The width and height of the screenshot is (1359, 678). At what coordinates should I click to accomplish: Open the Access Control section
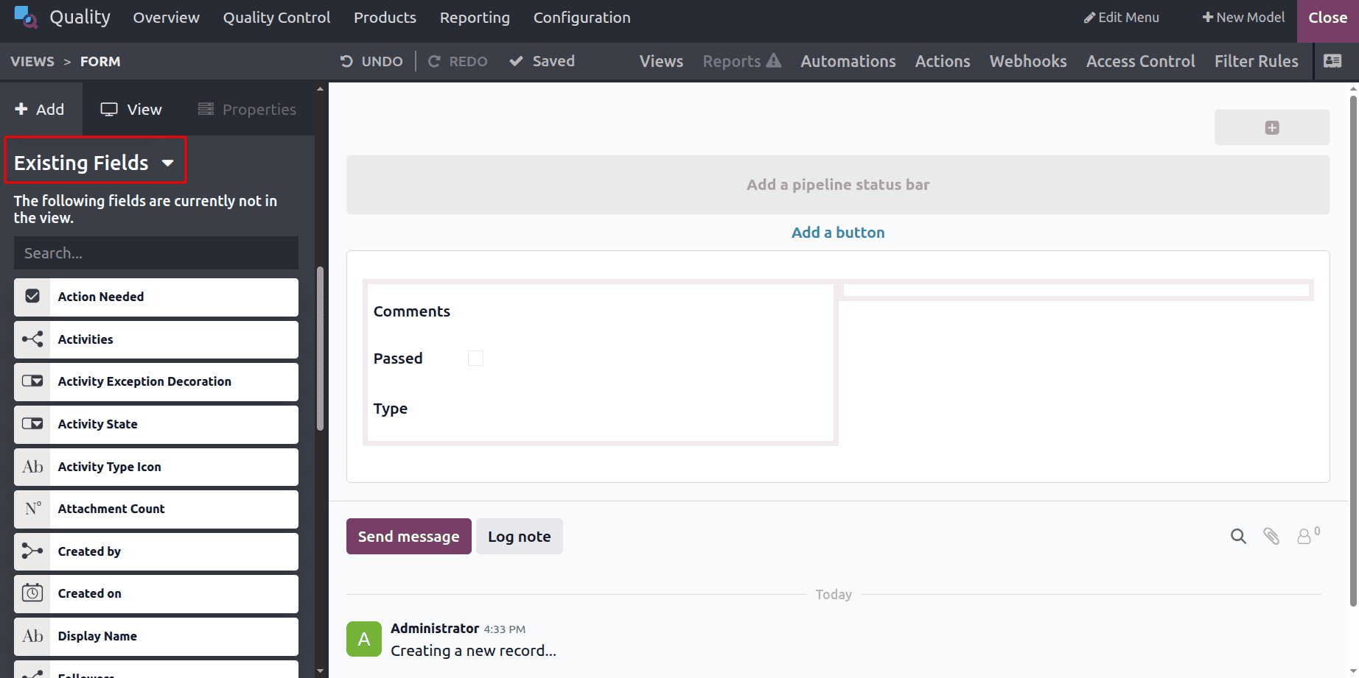coord(1140,61)
